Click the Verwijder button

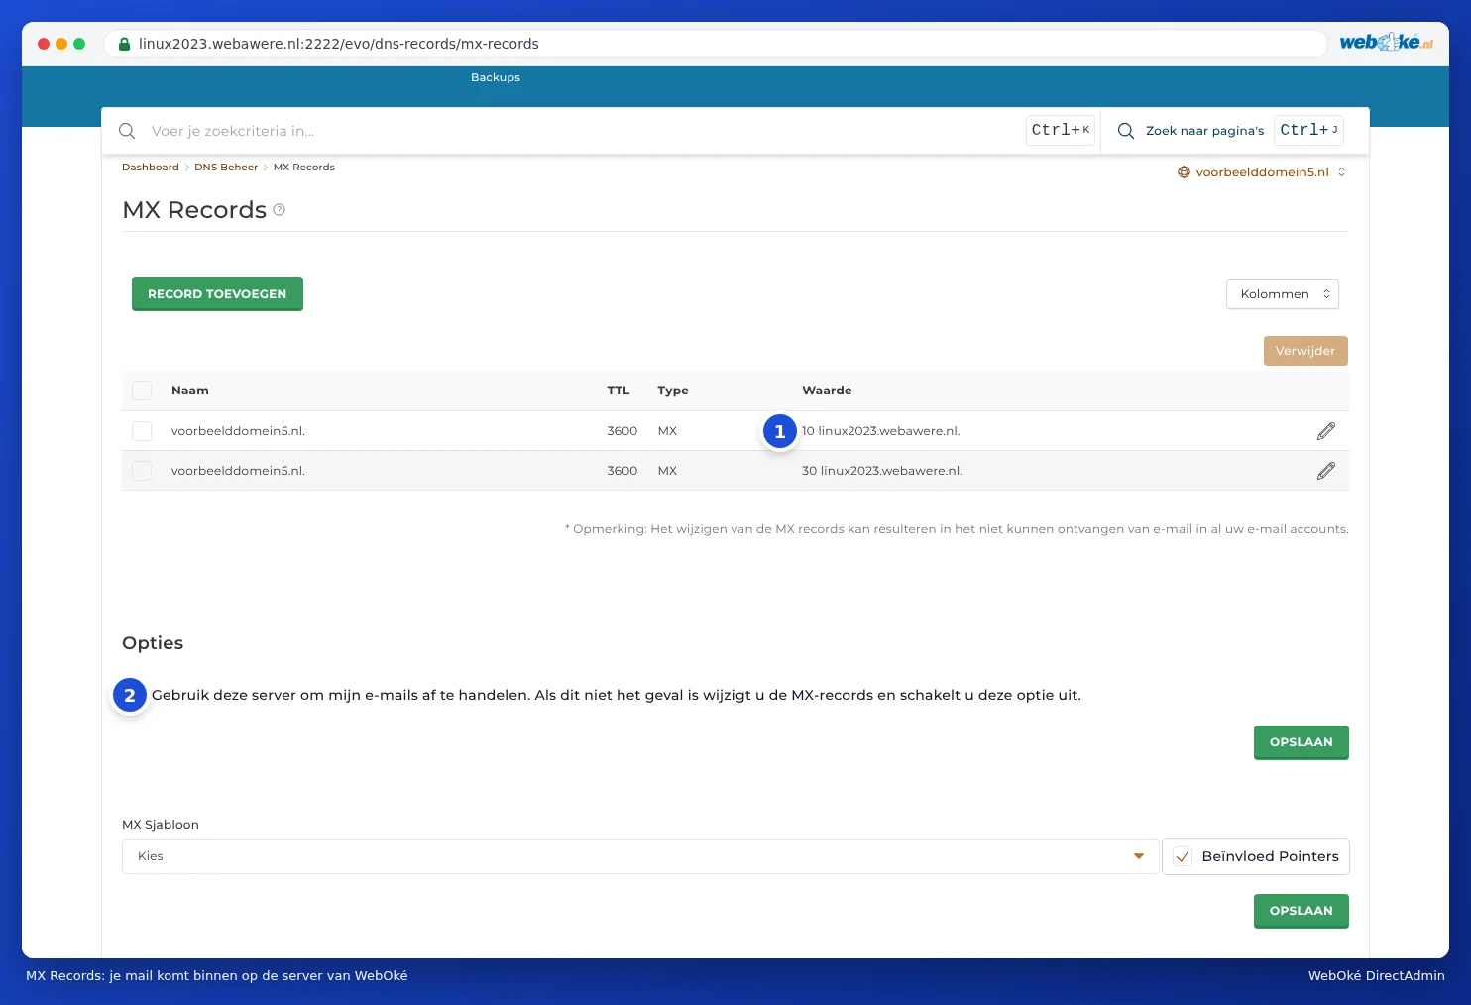click(x=1305, y=351)
